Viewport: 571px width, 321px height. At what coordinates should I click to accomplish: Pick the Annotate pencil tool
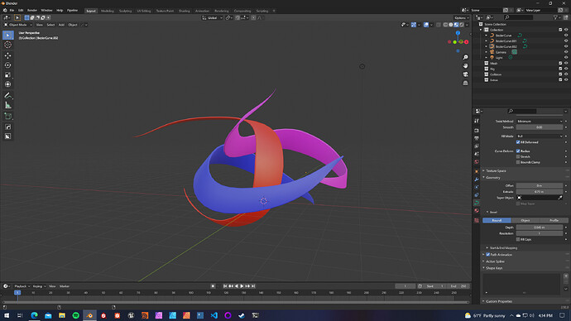(7, 95)
